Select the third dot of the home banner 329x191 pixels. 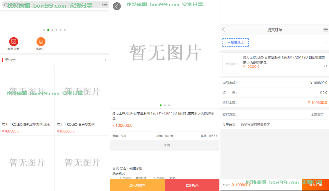coord(52,30)
